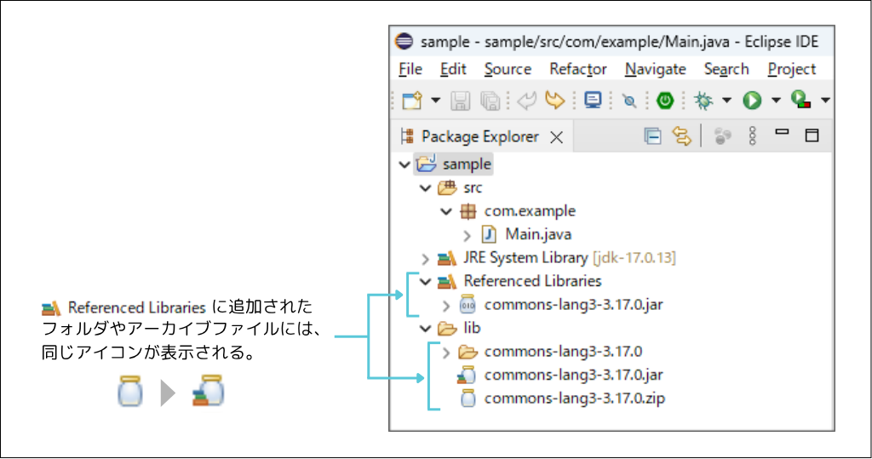The image size is (872, 459).
Task: Minimize the Package Explorer view
Action: [x=782, y=132]
